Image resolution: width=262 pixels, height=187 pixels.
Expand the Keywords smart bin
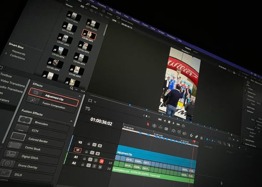(x=18, y=53)
